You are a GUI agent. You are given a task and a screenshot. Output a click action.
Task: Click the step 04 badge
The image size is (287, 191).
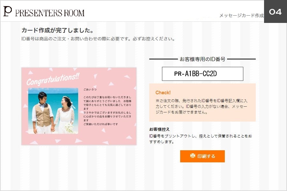tap(275, 11)
